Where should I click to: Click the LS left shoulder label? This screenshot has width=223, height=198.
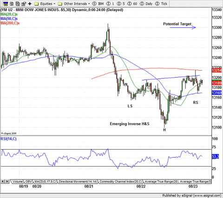coord(130,106)
